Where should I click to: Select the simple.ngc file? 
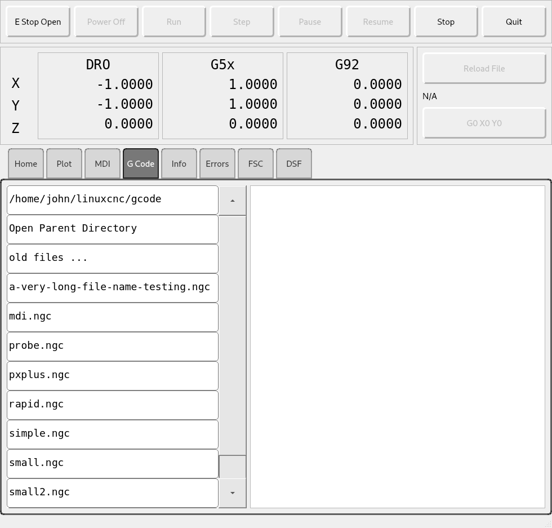113,434
